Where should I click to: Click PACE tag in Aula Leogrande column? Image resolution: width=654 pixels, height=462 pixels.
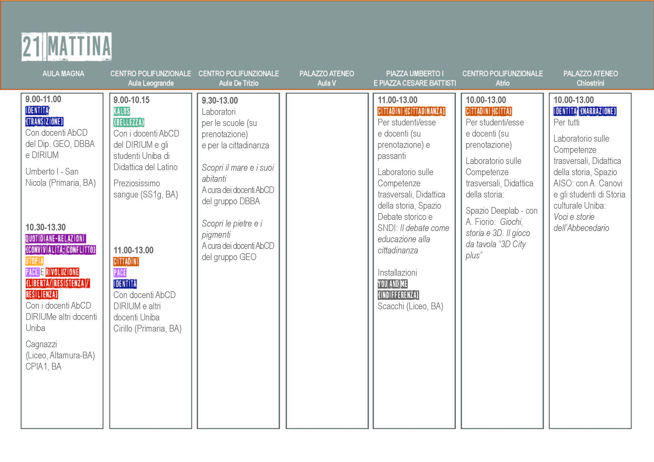[120, 273]
